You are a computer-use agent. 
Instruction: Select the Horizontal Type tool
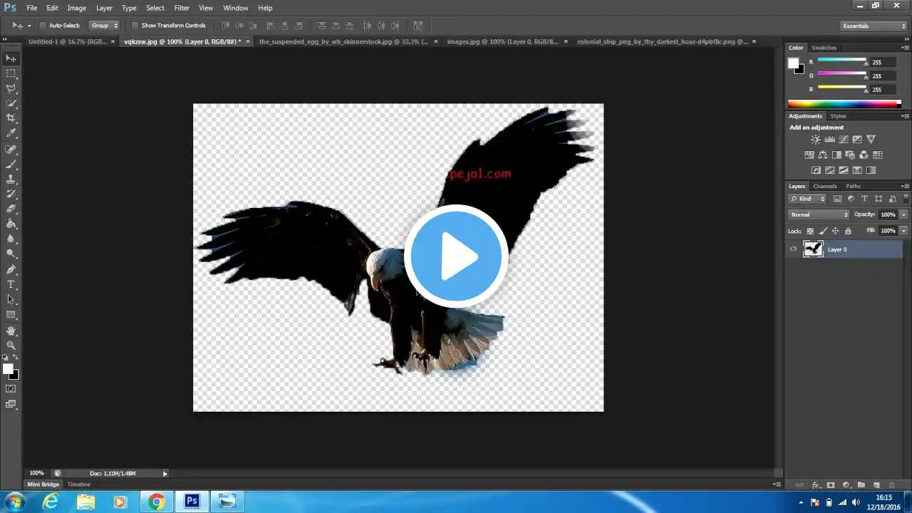pyautogui.click(x=11, y=284)
